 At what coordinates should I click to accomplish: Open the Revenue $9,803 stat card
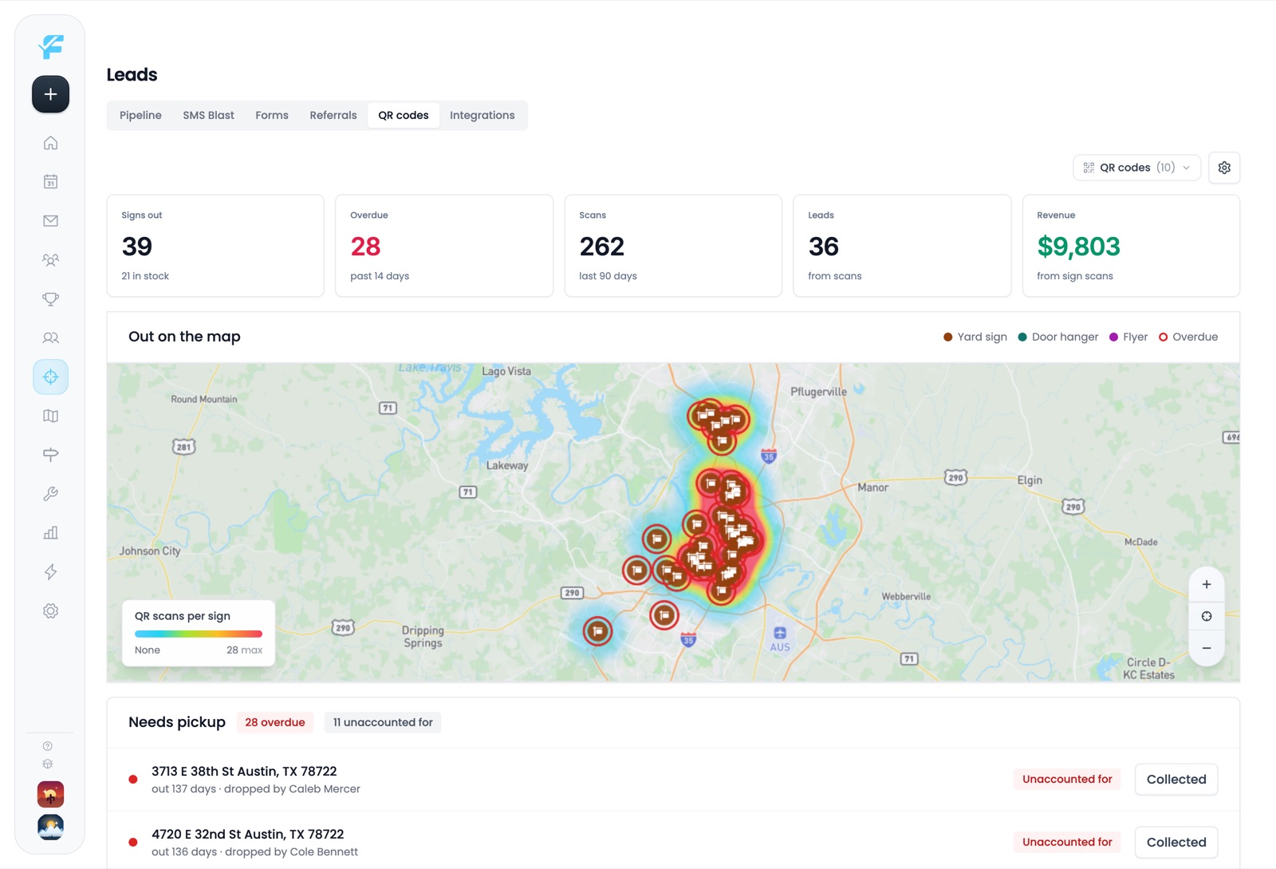coord(1131,246)
